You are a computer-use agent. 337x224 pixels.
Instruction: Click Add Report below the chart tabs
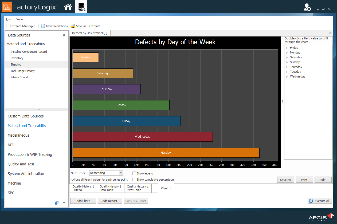[110, 201]
